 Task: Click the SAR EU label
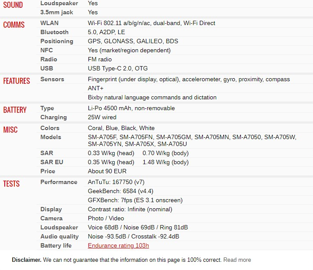click(x=52, y=162)
